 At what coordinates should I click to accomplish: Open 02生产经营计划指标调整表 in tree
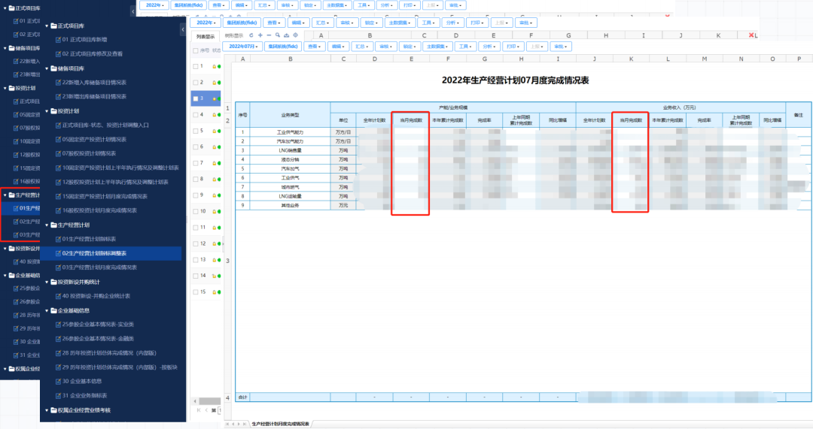(x=94, y=253)
